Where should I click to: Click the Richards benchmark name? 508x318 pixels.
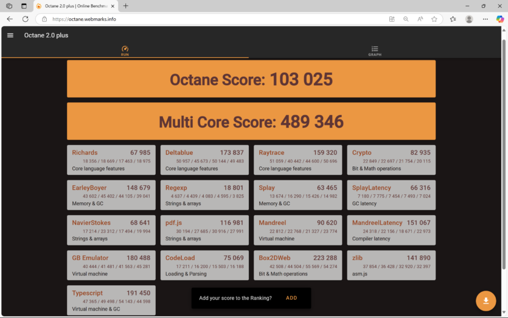(85, 152)
